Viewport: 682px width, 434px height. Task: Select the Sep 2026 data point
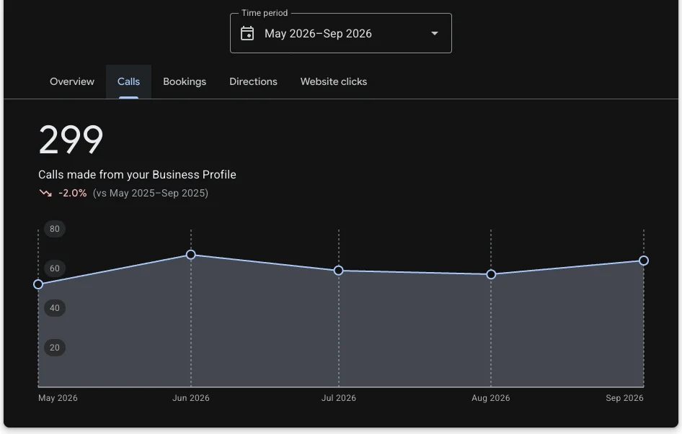tap(644, 261)
